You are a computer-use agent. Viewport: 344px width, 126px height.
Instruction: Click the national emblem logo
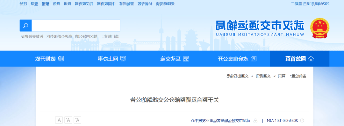[320, 28]
